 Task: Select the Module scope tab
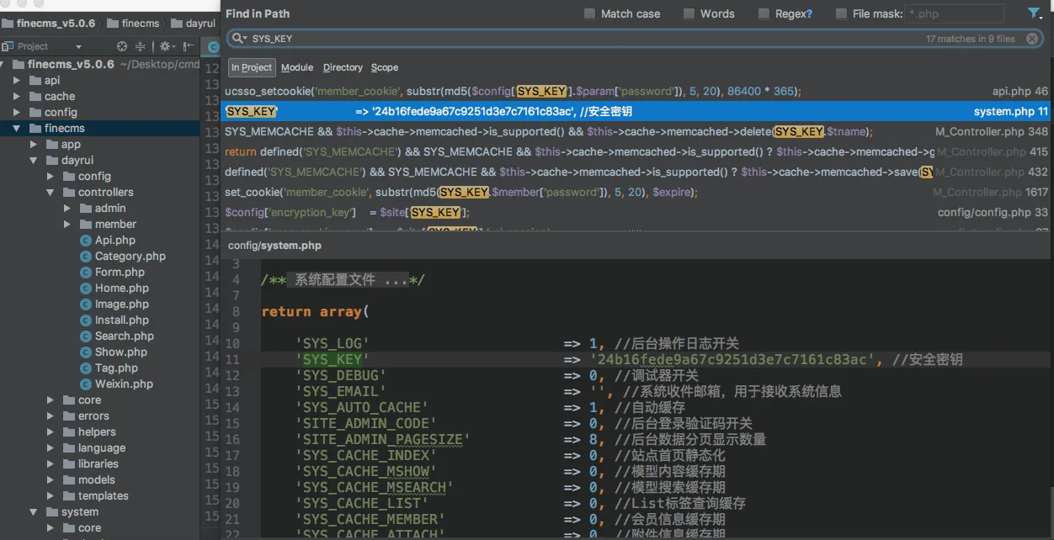296,67
